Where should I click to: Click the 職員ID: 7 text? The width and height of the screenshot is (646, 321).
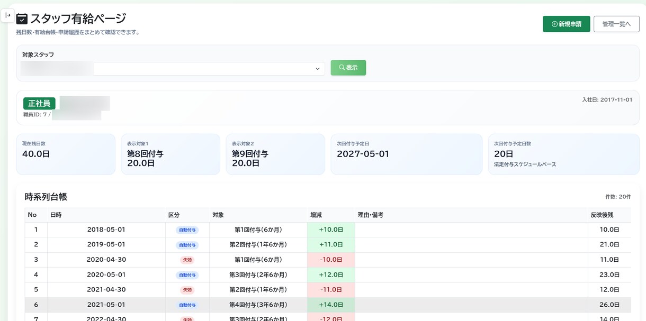pyautogui.click(x=35, y=115)
